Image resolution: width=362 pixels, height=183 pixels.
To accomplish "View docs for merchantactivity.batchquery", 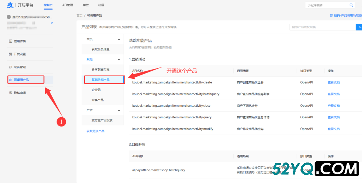I will [x=334, y=94].
